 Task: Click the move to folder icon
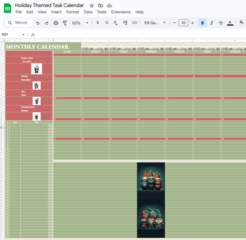[100, 6]
